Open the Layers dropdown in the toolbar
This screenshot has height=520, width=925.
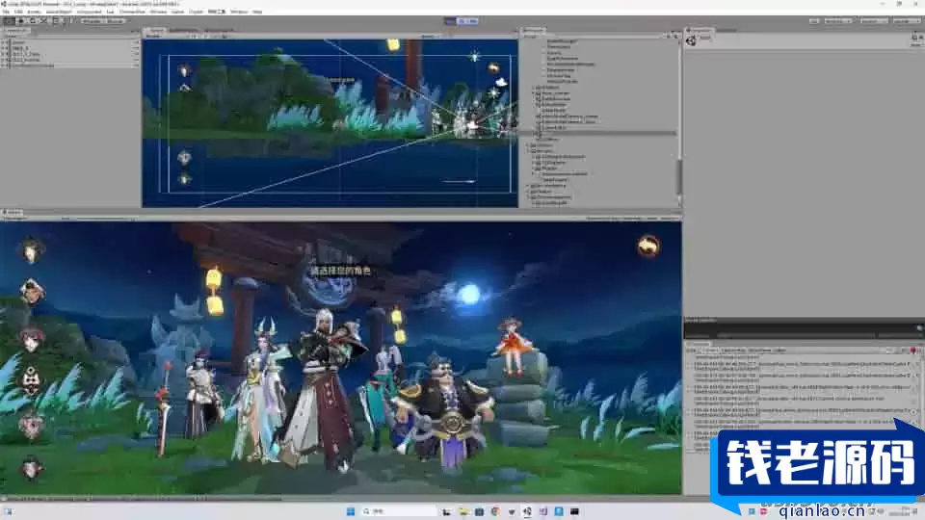[874, 20]
